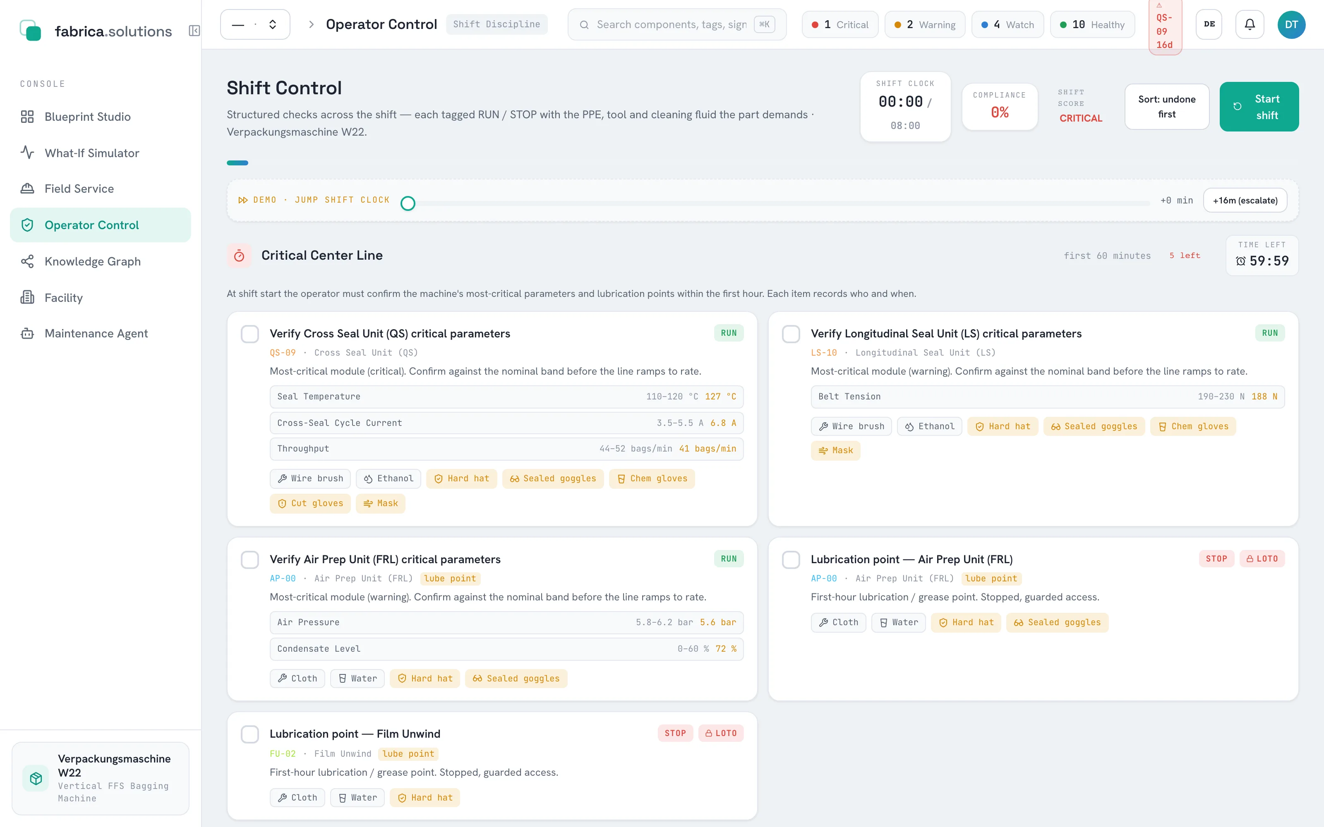Image resolution: width=1324 pixels, height=827 pixels.
Task: Click the Cross-Seal Cycle Current row
Action: click(x=506, y=423)
